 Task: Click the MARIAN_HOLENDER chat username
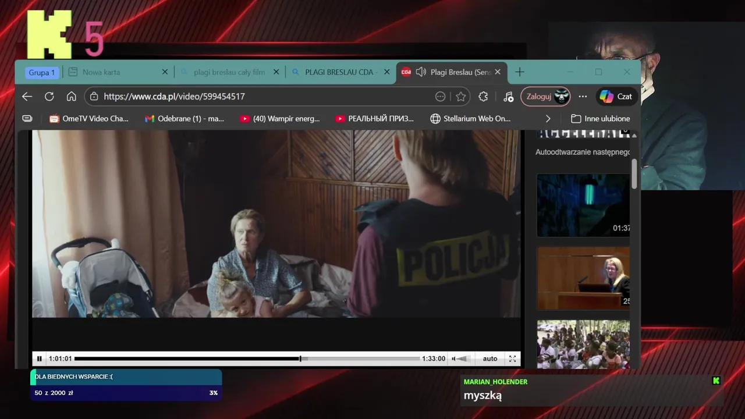tap(495, 382)
